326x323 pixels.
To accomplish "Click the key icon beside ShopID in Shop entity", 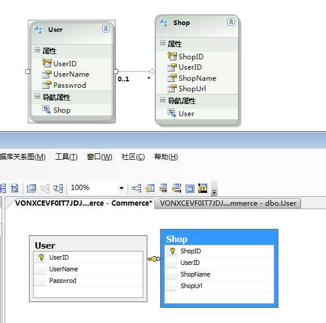I will tap(172, 56).
